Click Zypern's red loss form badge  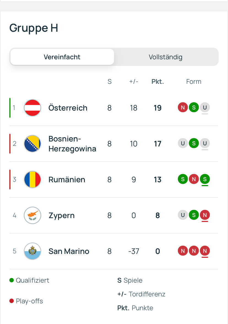point(205,215)
